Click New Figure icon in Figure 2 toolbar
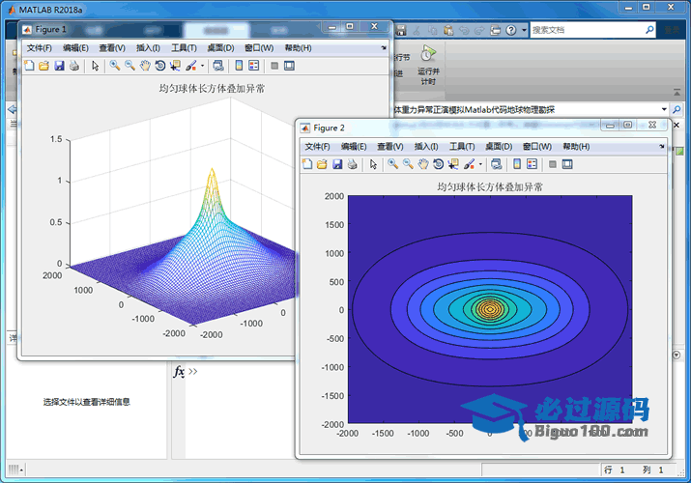 (x=307, y=164)
